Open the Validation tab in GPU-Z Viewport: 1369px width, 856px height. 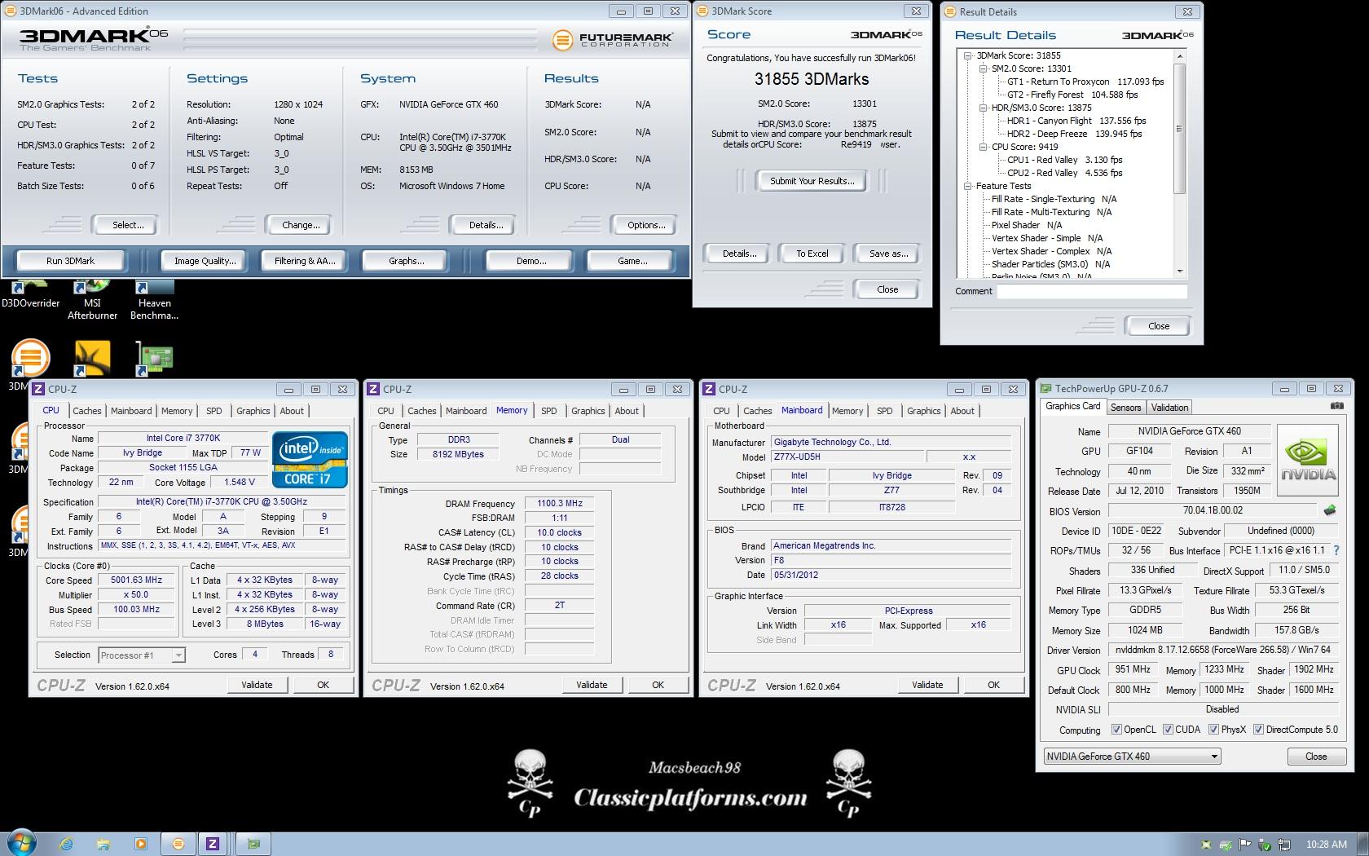(1169, 408)
